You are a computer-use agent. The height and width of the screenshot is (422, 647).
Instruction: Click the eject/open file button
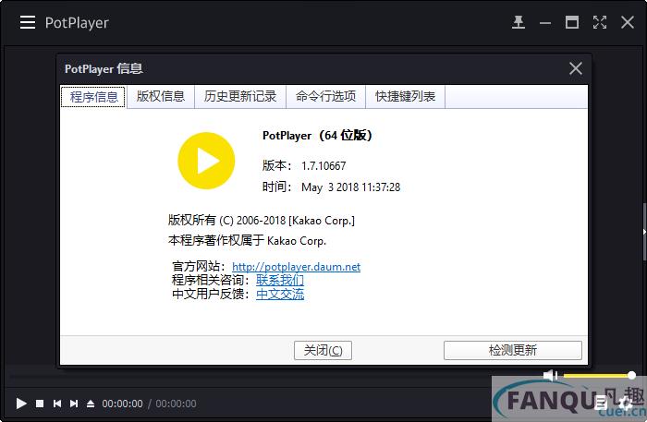tap(91, 404)
